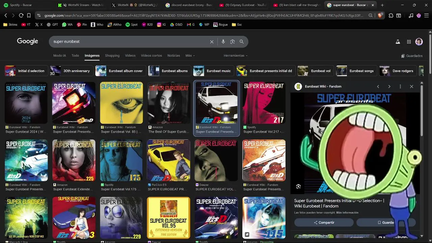Search inside image with lens overlay icon

[298, 186]
